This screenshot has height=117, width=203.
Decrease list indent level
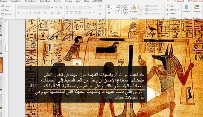coord(80,7)
